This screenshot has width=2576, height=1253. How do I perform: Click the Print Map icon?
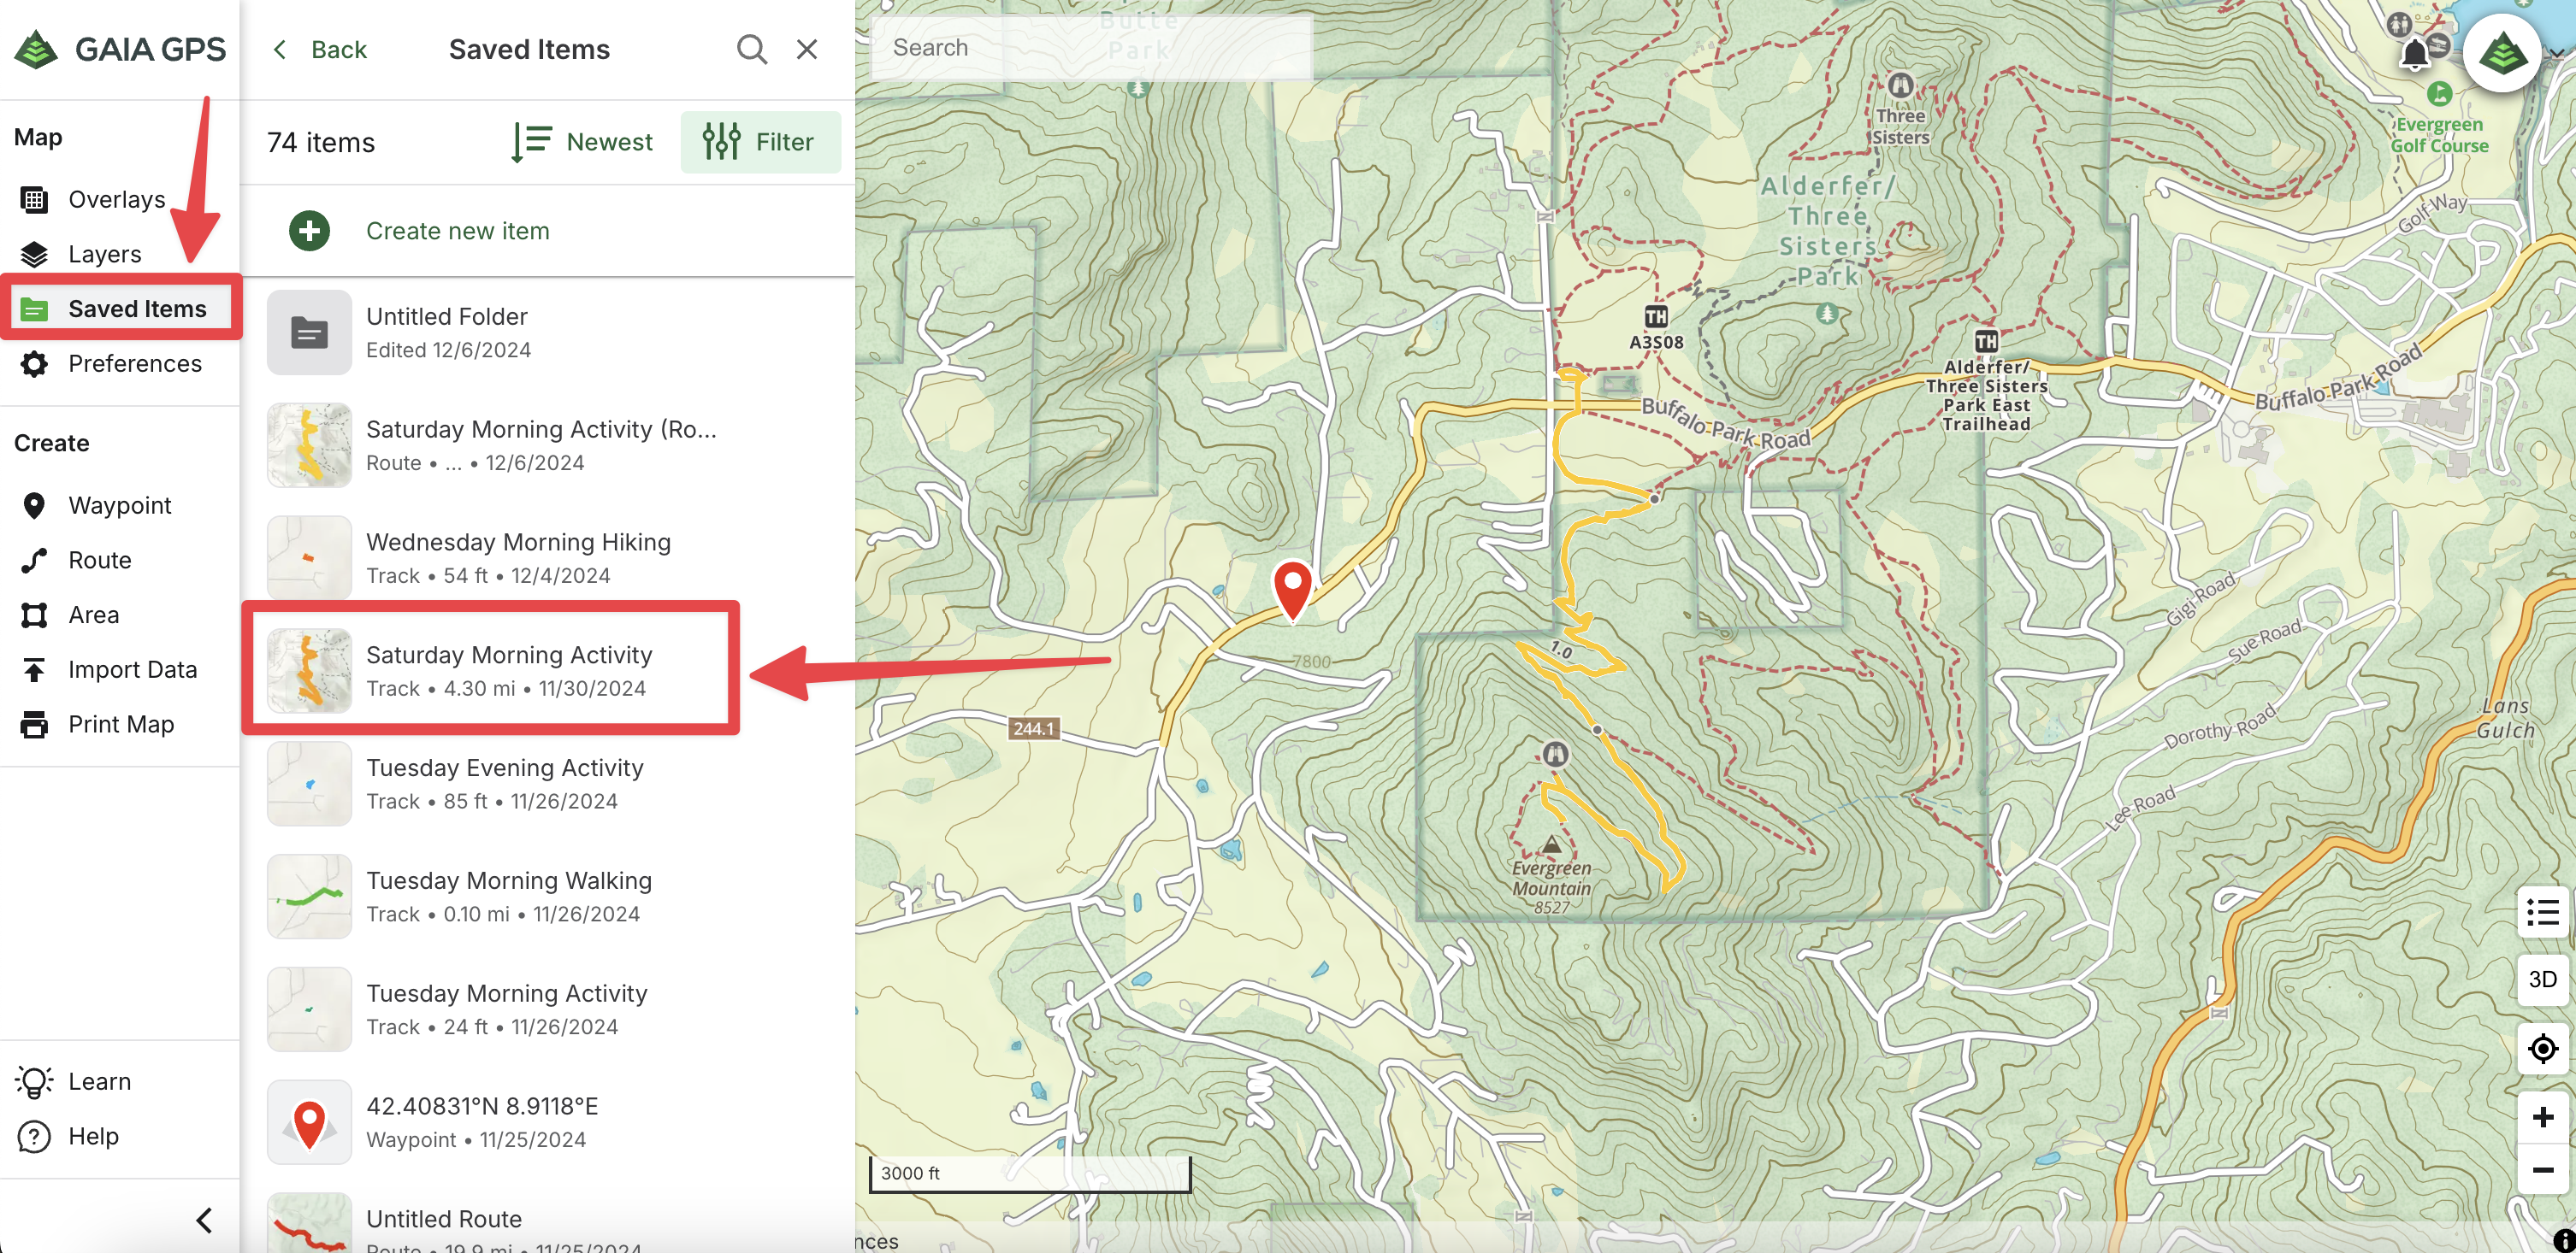click(34, 725)
